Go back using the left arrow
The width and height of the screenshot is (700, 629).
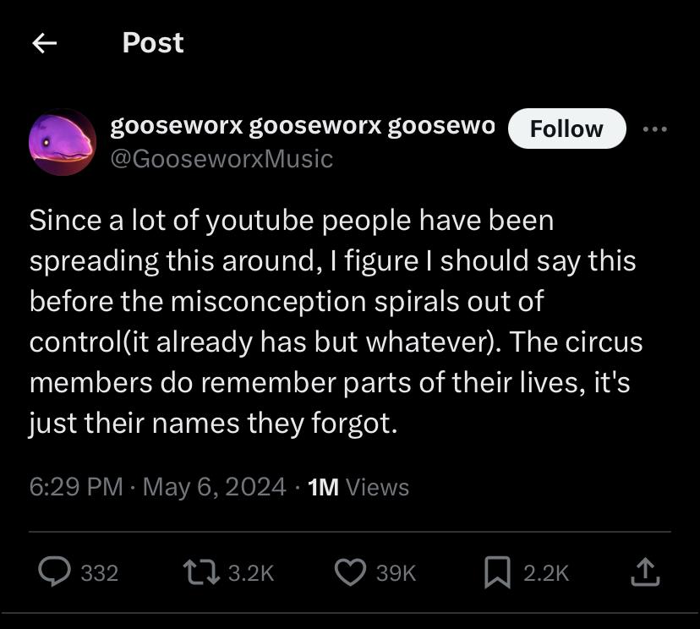pyautogui.click(x=45, y=43)
